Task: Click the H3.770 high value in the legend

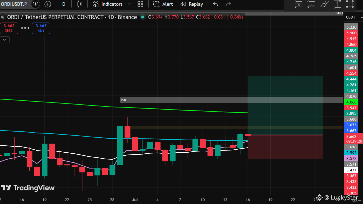Action: [x=171, y=17]
